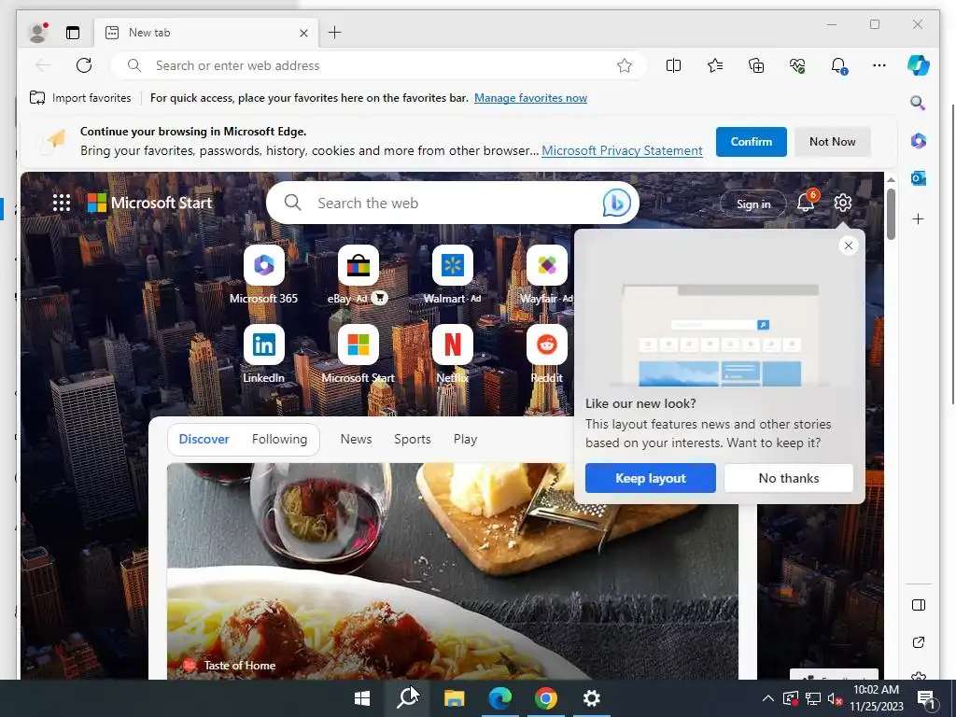Click the No thanks button
Screen dimensions: 956x717
(788, 478)
